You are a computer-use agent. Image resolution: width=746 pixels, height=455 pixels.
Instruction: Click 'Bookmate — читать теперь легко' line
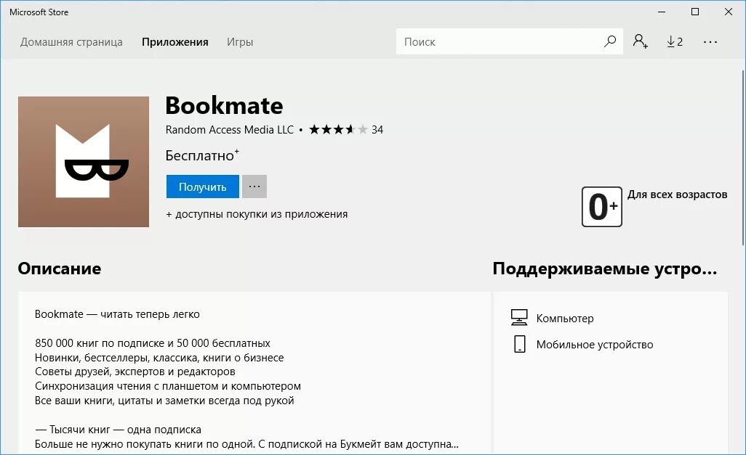[117, 314]
